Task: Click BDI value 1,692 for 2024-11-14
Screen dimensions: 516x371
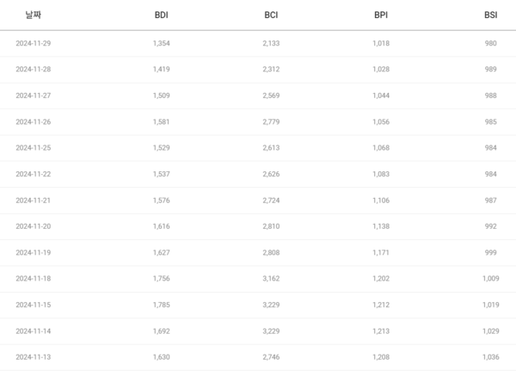Action: pos(161,332)
